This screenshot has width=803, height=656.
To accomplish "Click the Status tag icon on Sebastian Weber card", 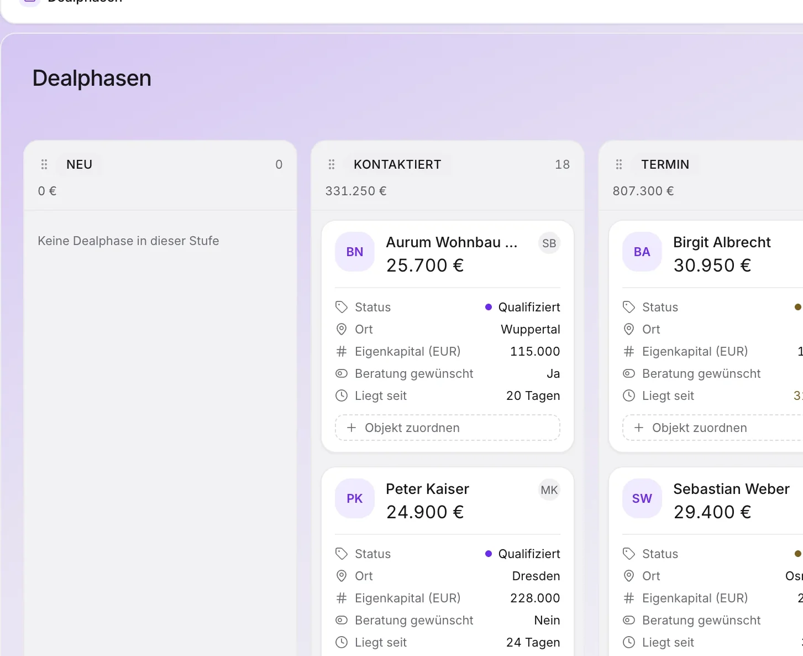I will [x=629, y=554].
